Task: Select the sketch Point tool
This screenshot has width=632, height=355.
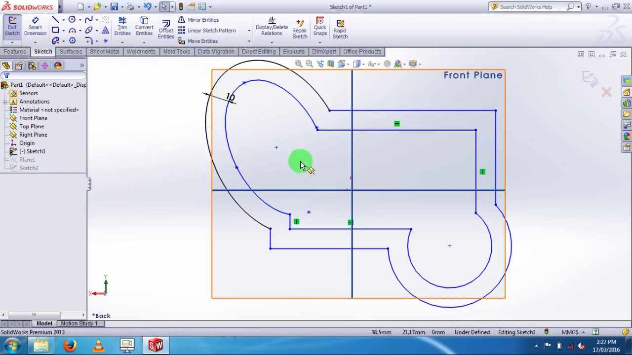Action: [x=105, y=40]
